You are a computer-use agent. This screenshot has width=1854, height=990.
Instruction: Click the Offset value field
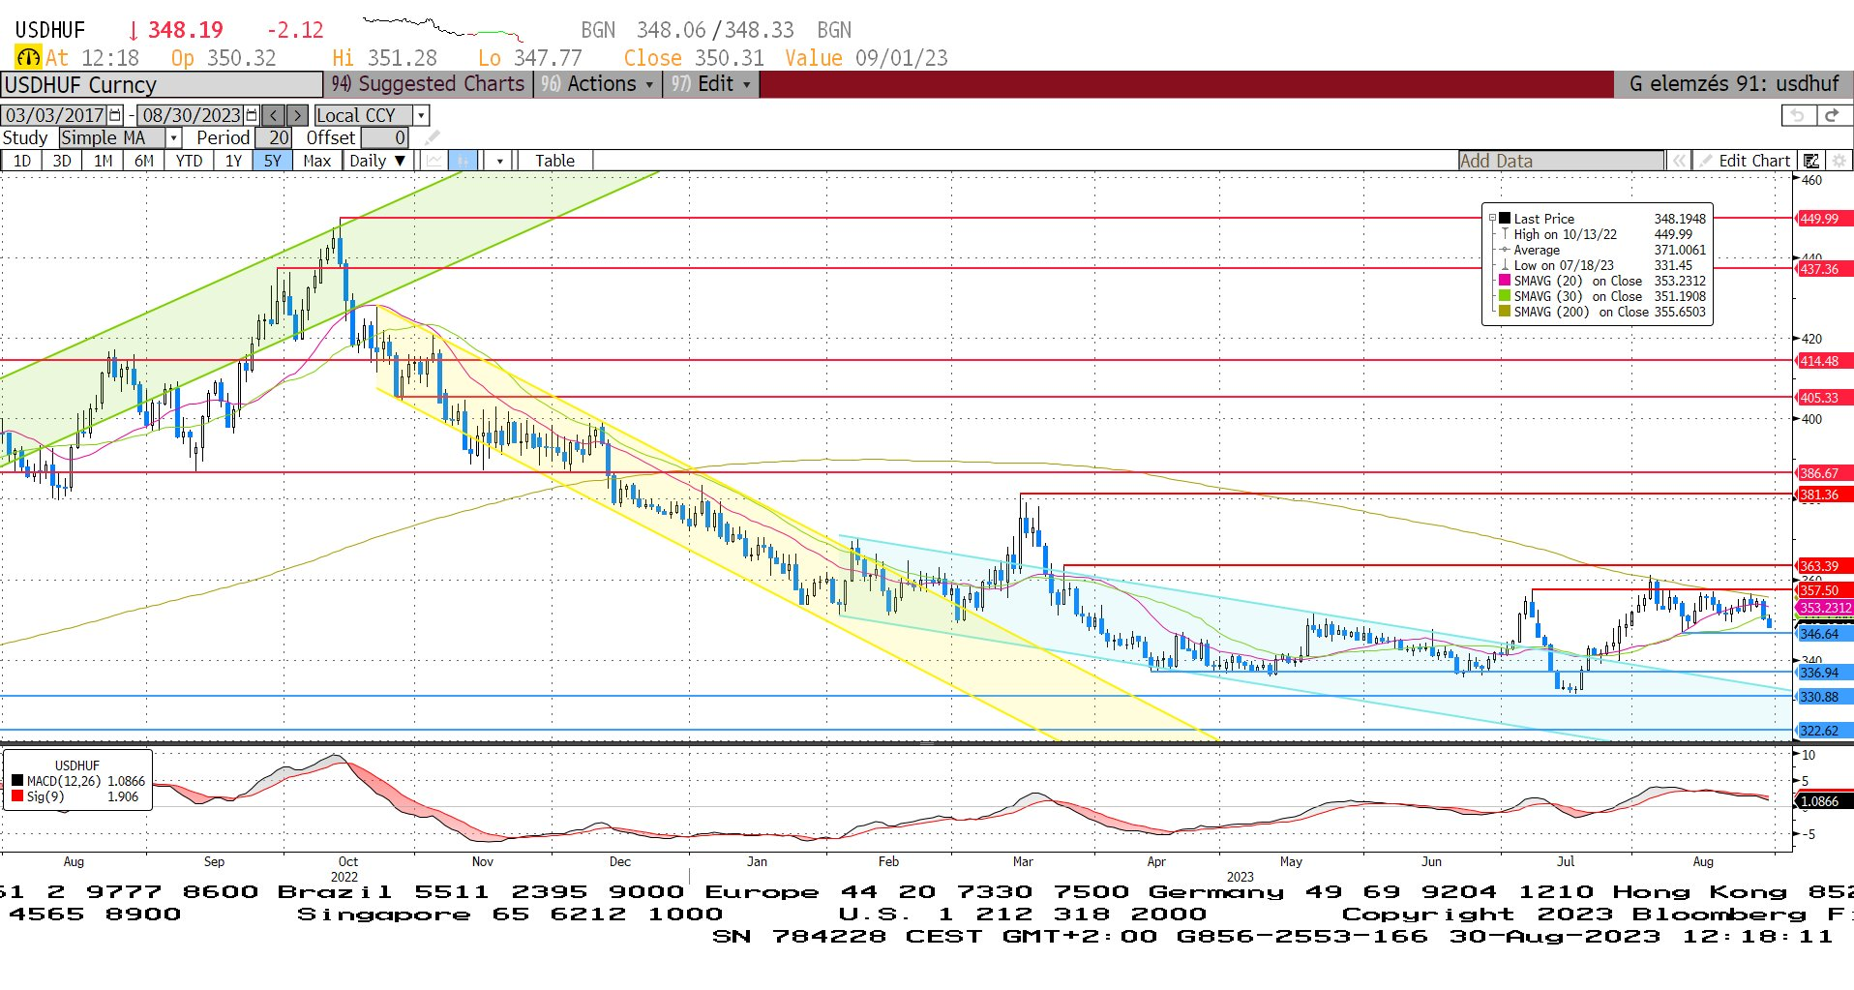tap(384, 137)
